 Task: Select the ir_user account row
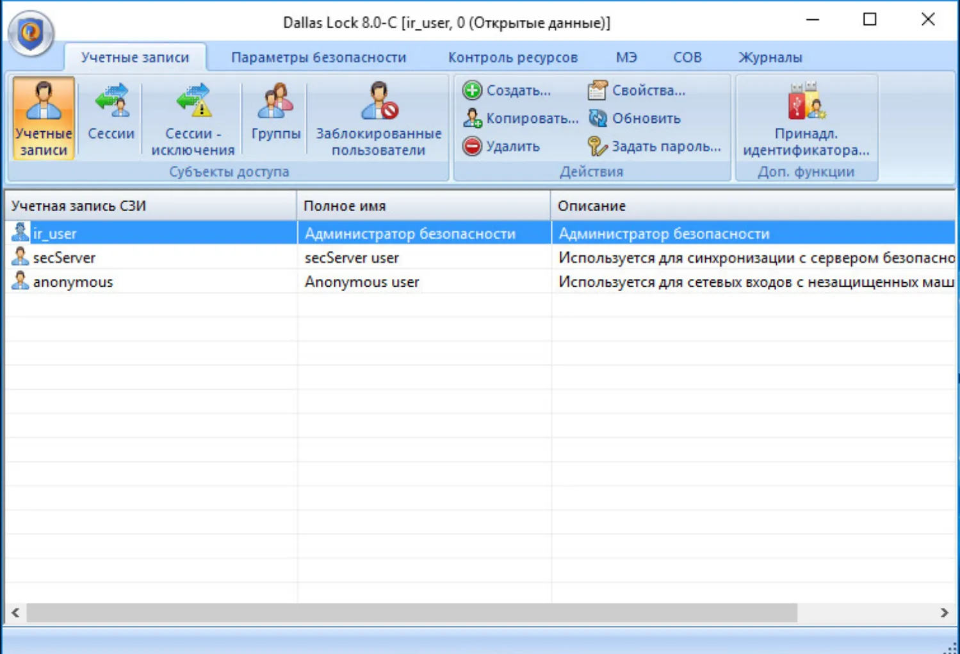(x=480, y=233)
